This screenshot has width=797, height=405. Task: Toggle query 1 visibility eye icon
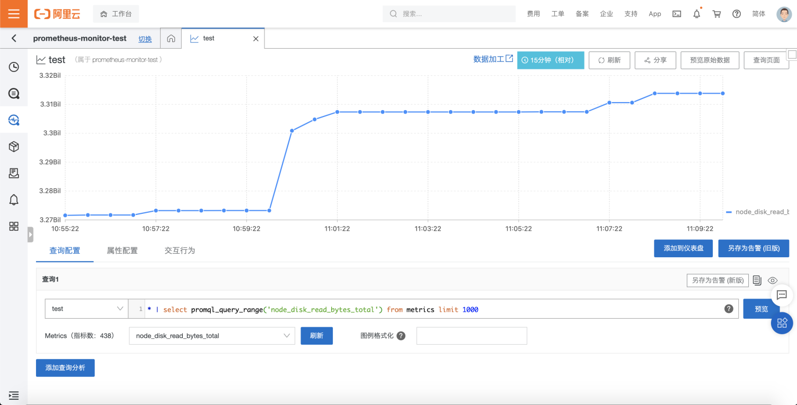tap(773, 280)
